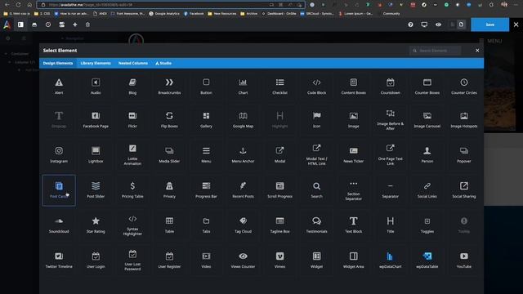
Task: Select the Icon element
Action: pos(316,120)
